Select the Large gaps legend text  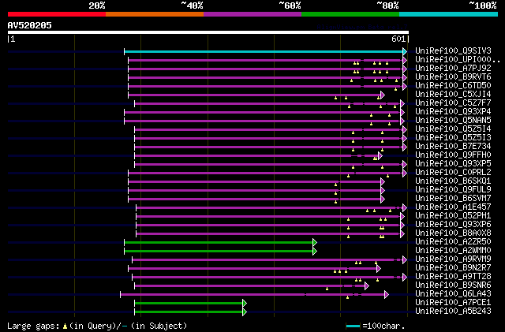[33, 326]
